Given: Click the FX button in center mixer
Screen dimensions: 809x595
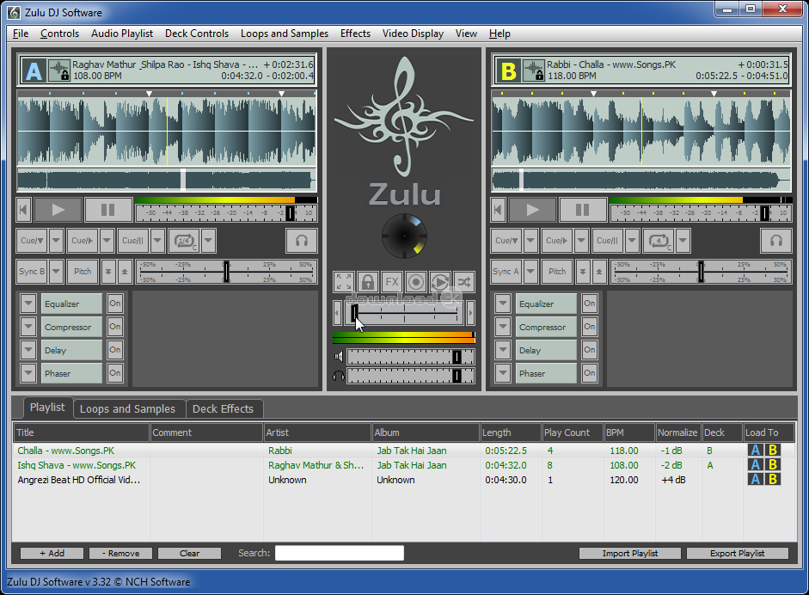Looking at the screenshot, I should tap(392, 282).
